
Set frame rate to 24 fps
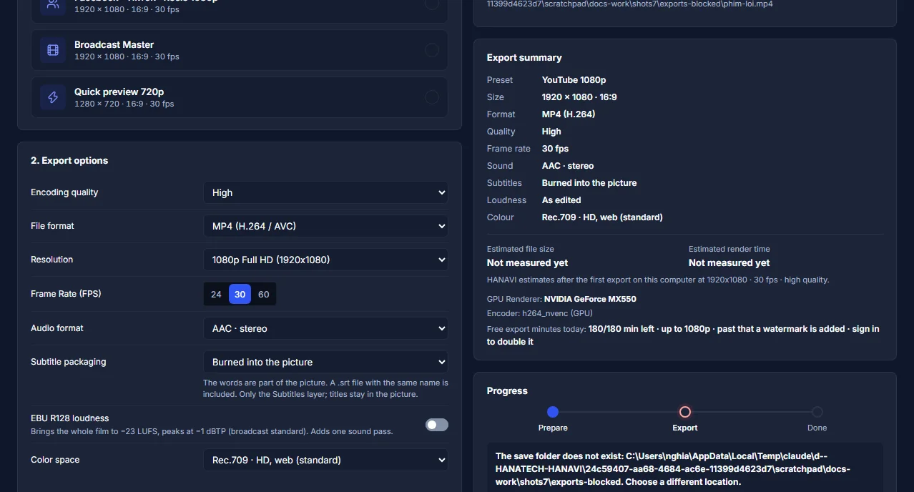tap(216, 294)
